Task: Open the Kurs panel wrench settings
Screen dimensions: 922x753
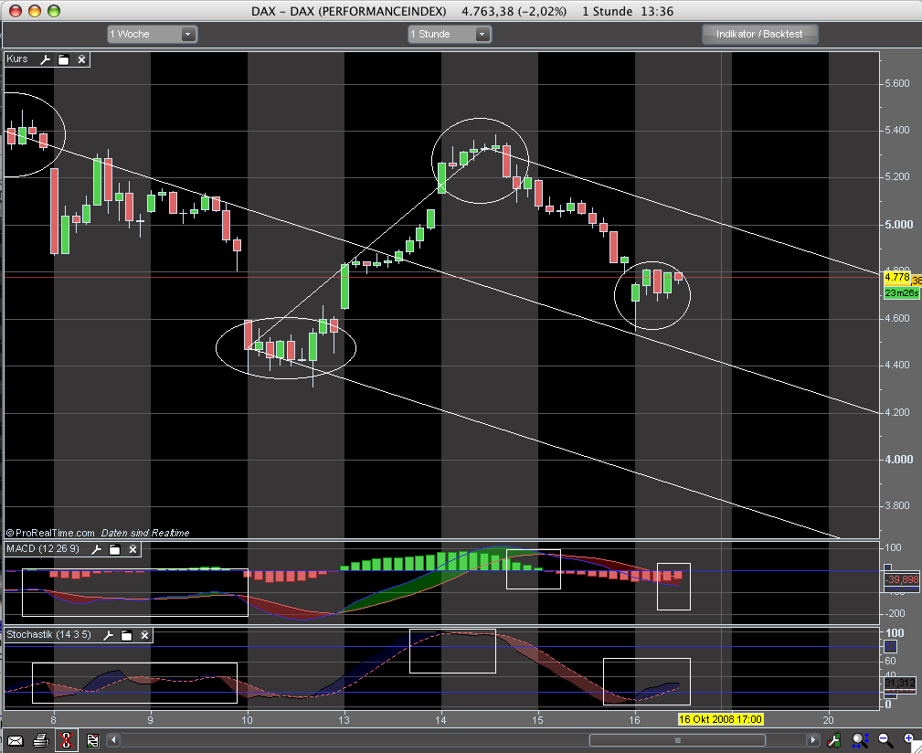Action: 46,59
